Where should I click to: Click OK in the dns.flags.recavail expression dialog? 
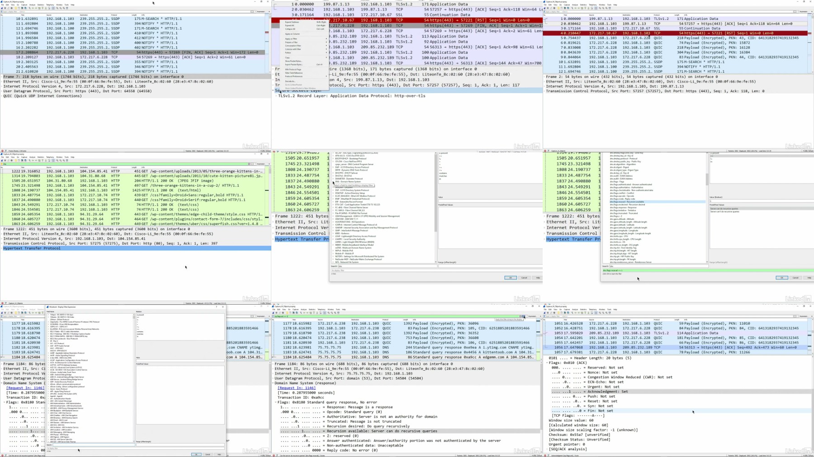(781, 278)
